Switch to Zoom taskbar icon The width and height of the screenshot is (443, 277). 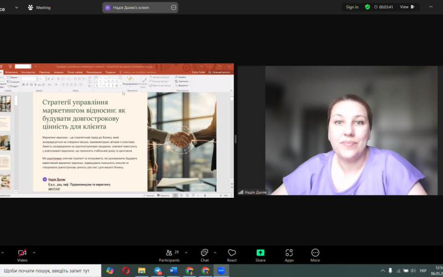click(x=221, y=270)
